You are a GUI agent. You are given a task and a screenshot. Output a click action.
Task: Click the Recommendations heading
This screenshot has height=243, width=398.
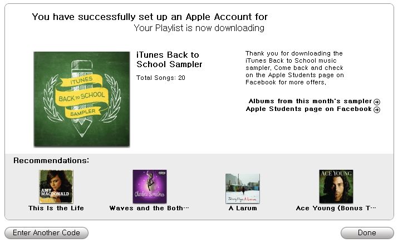click(51, 160)
